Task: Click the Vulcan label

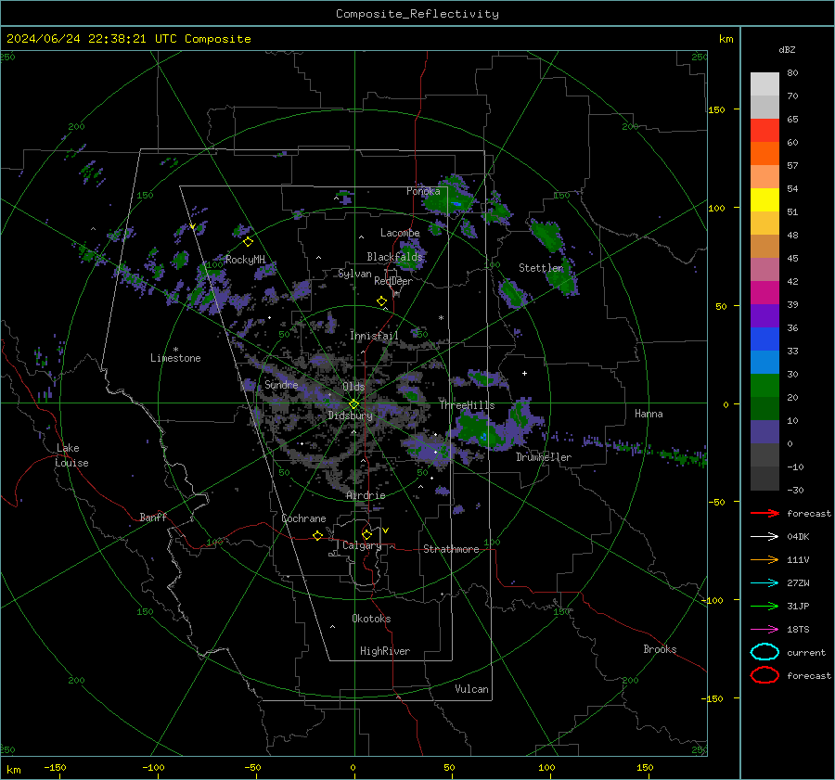Action: 471,689
